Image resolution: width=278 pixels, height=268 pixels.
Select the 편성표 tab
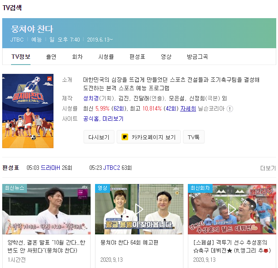pyautogui.click(x=137, y=57)
